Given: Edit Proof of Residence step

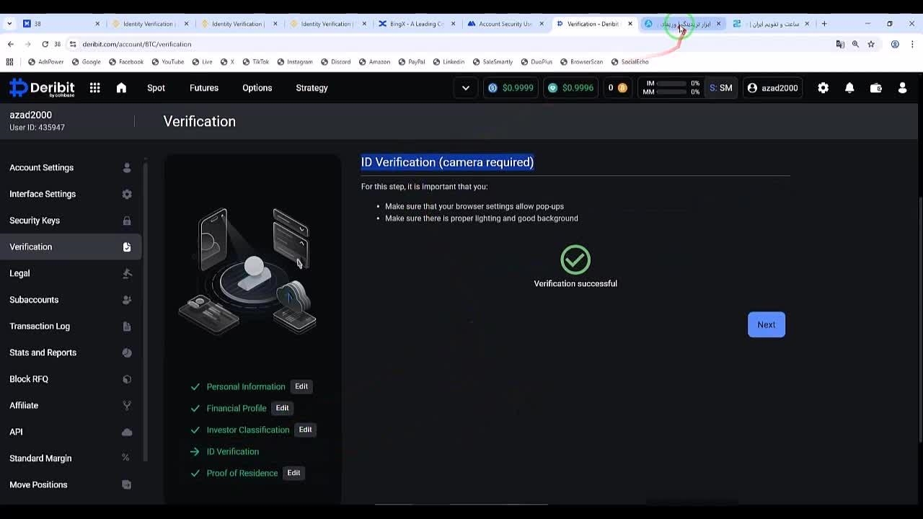Looking at the screenshot, I should click(293, 473).
